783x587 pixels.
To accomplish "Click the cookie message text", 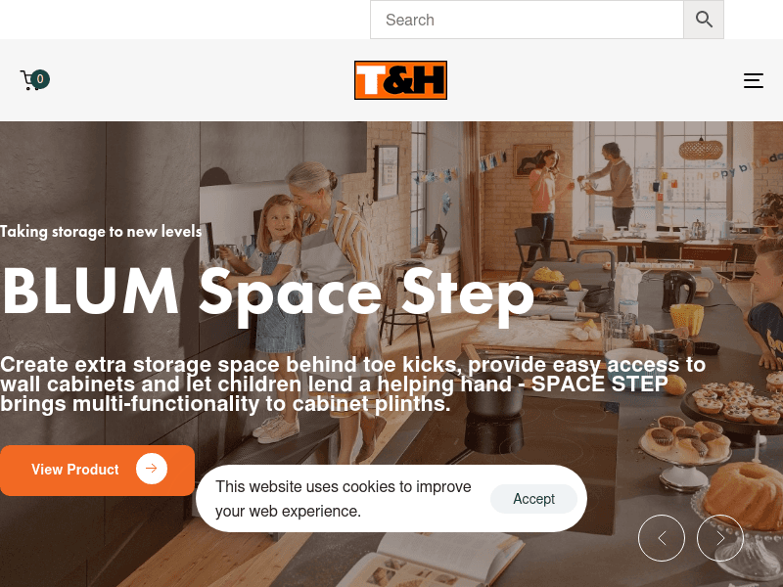I will click(344, 499).
